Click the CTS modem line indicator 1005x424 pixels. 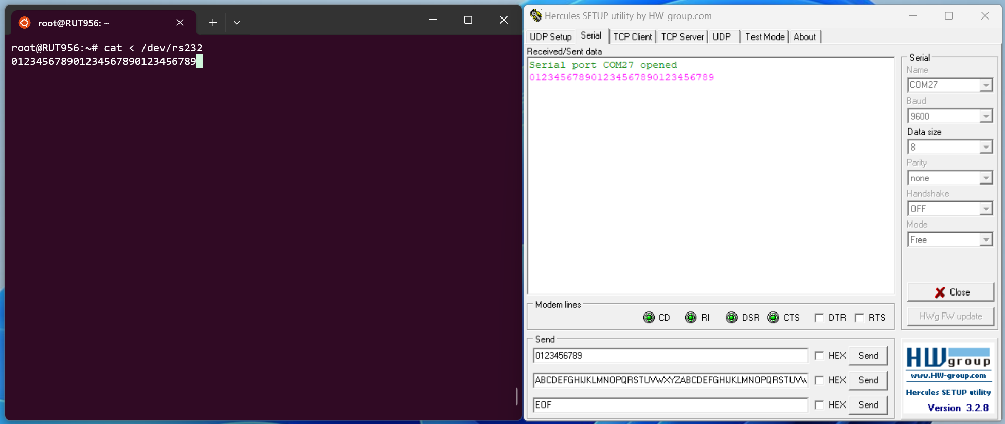click(773, 318)
